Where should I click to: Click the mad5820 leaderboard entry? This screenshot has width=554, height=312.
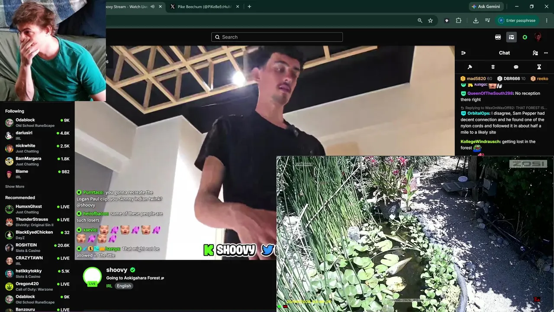pyautogui.click(x=476, y=78)
